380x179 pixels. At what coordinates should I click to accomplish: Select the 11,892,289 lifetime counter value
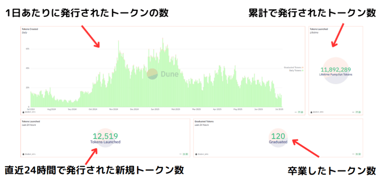336,70
